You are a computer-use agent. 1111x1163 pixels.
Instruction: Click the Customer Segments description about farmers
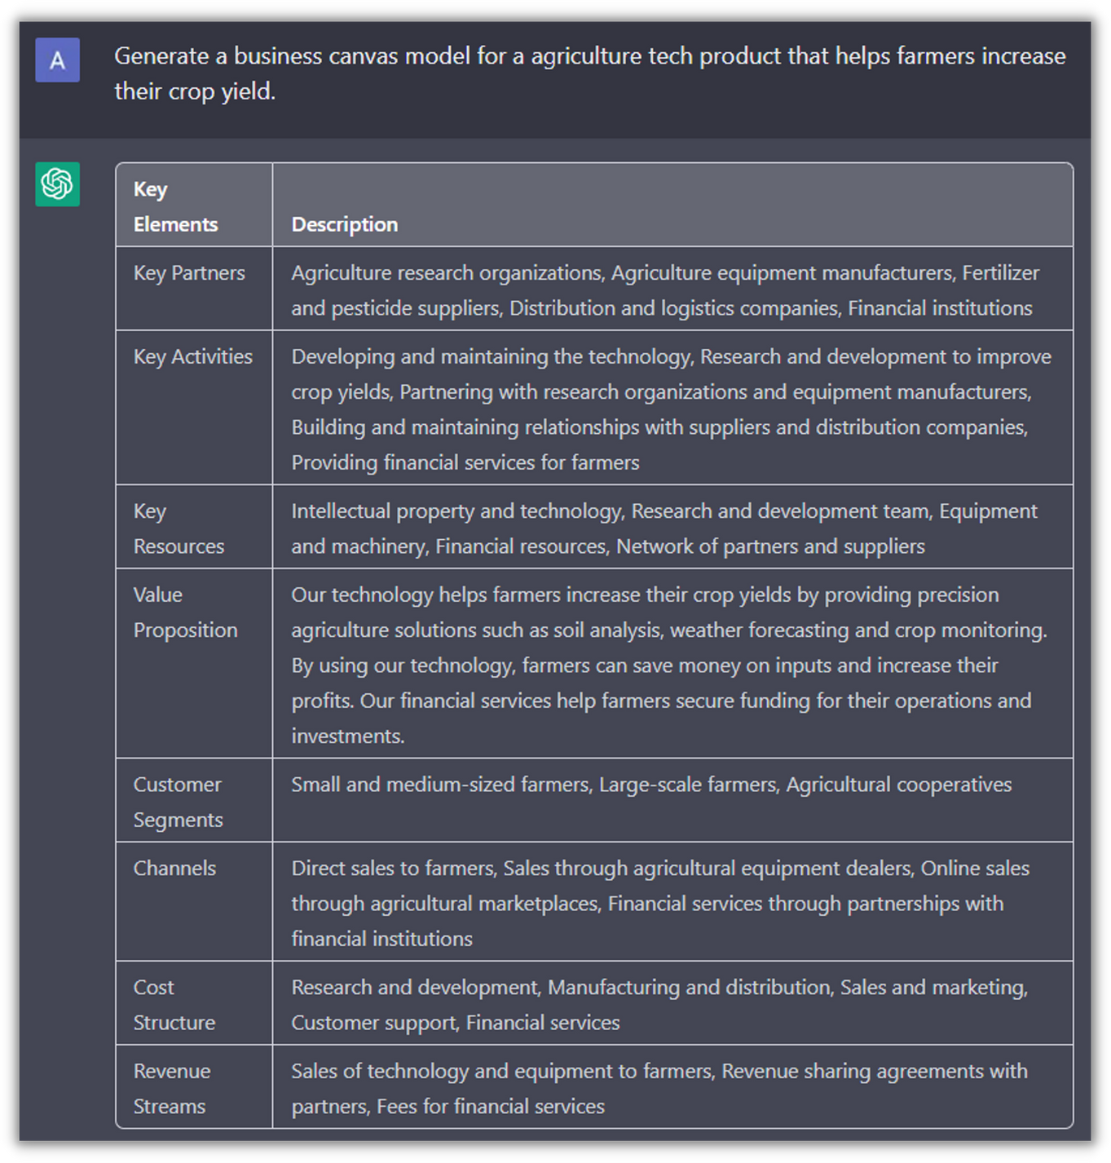(651, 785)
